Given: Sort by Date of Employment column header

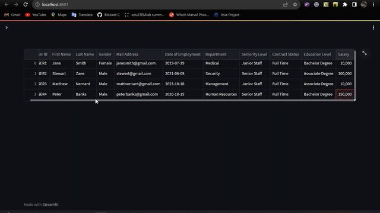Looking at the screenshot, I should click(183, 54).
